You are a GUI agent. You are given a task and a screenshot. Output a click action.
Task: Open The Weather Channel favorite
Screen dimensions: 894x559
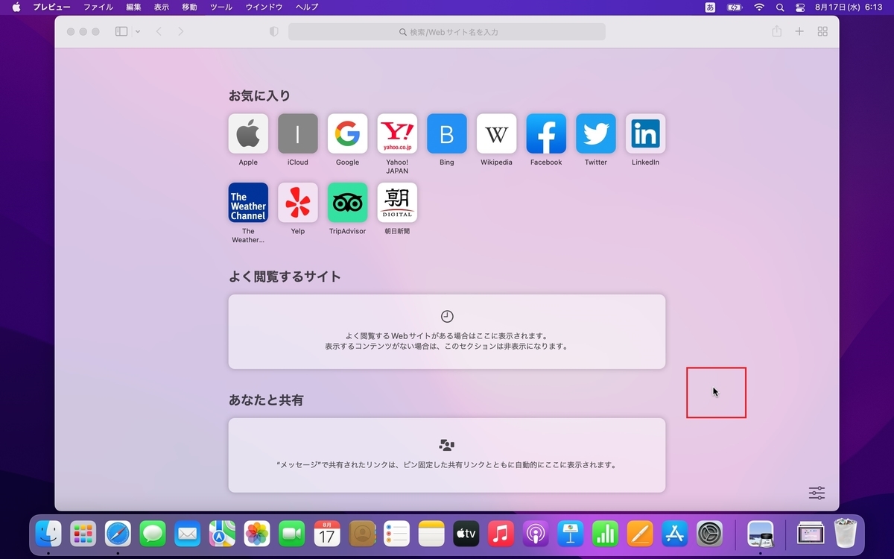point(248,203)
